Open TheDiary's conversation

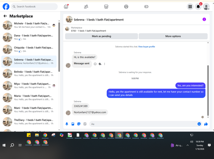pyautogui.click(x=29, y=122)
